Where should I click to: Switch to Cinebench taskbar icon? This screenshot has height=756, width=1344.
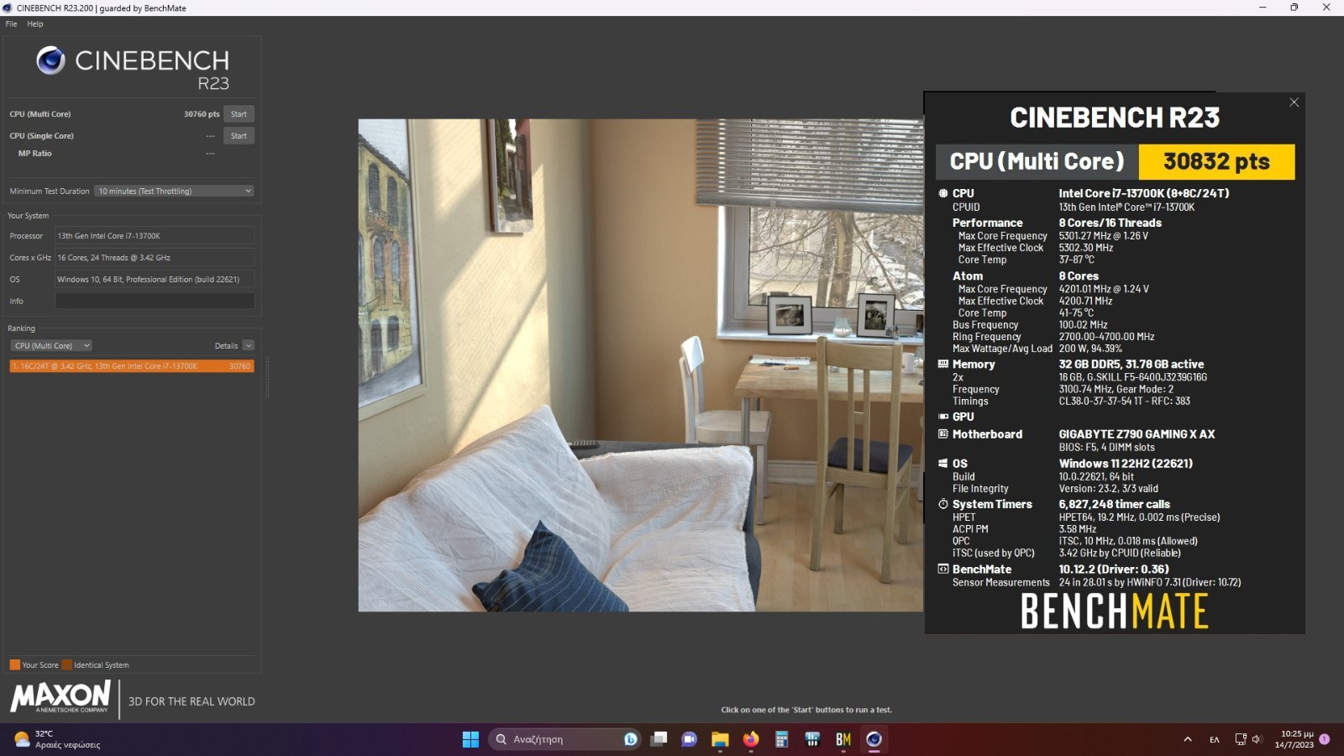874,739
